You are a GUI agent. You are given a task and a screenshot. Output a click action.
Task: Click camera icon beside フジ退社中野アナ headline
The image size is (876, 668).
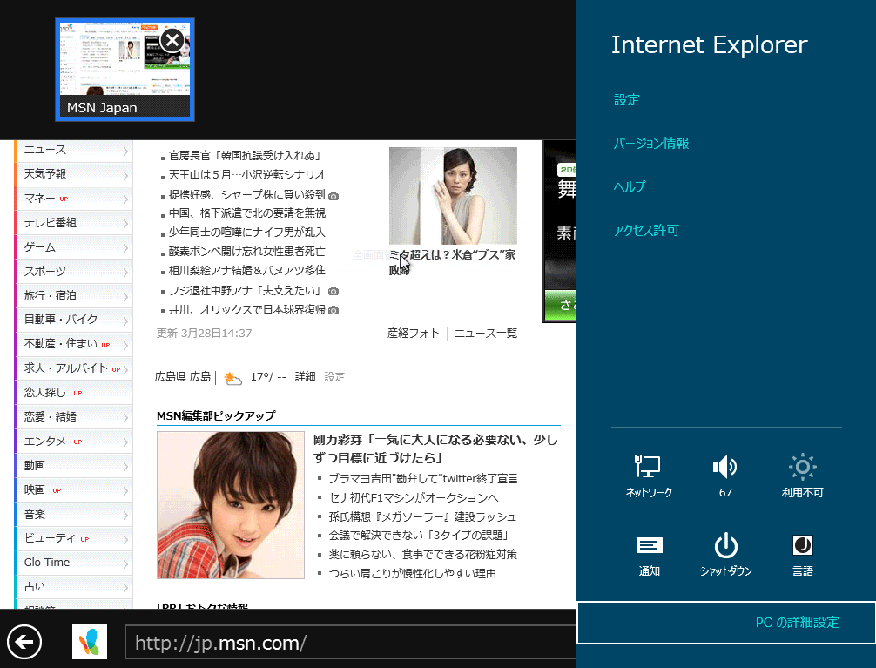tap(334, 291)
